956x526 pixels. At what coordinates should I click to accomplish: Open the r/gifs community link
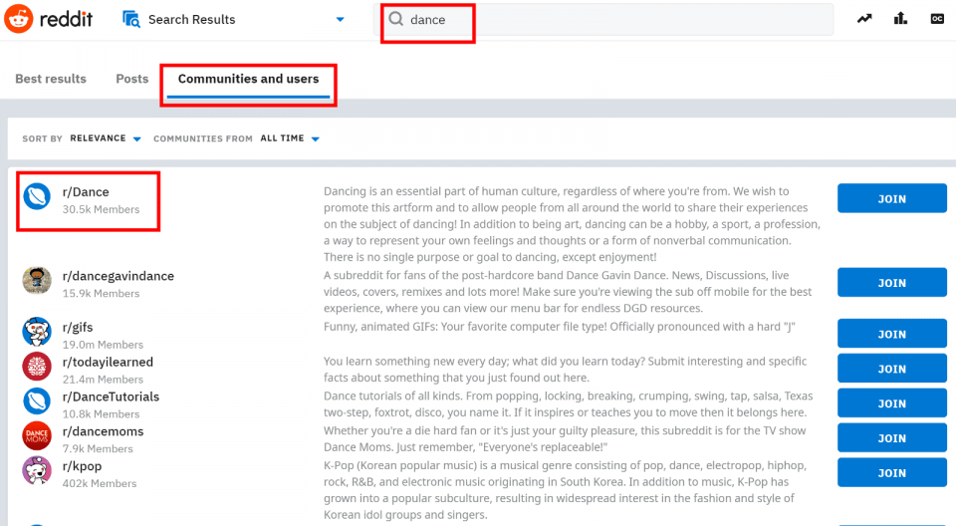tap(78, 328)
